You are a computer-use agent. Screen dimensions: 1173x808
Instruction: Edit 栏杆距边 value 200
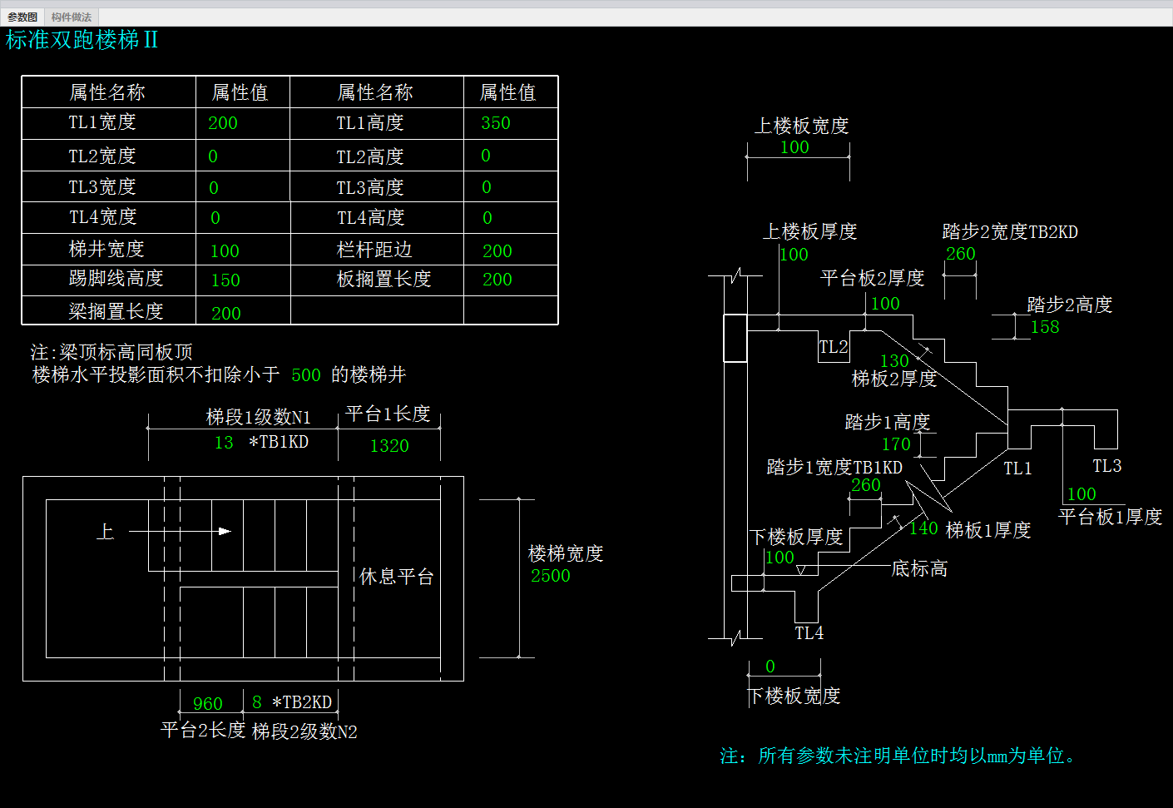tap(497, 251)
